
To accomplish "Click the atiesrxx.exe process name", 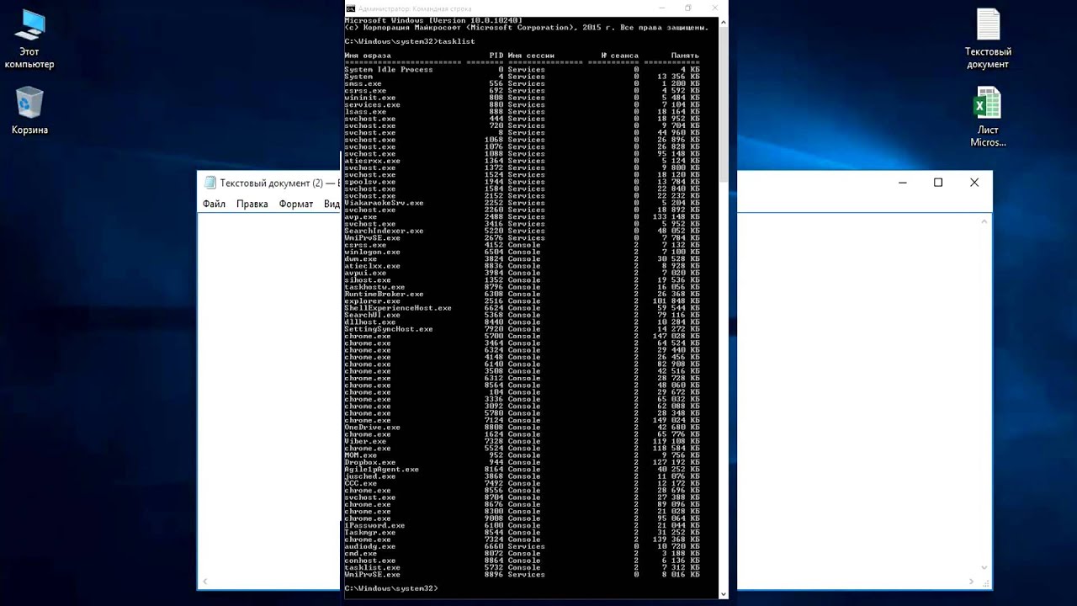I will (x=372, y=161).
